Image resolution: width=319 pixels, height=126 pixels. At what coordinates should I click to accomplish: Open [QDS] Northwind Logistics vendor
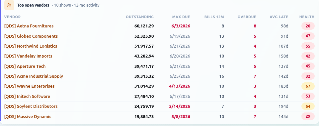coord(31,46)
